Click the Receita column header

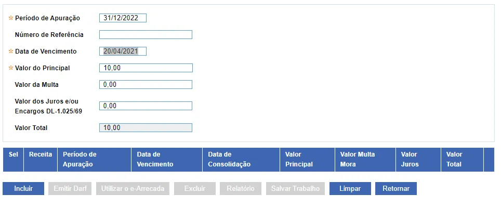click(x=41, y=160)
